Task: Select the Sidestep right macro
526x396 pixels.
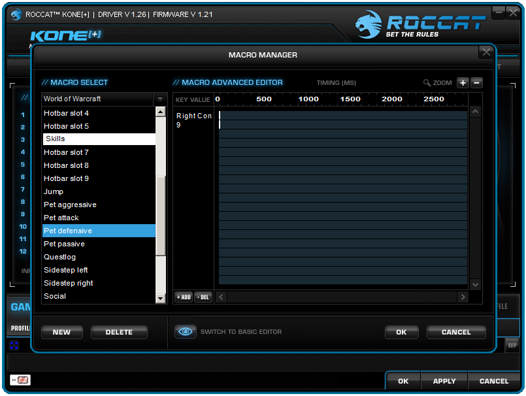Action: [99, 283]
